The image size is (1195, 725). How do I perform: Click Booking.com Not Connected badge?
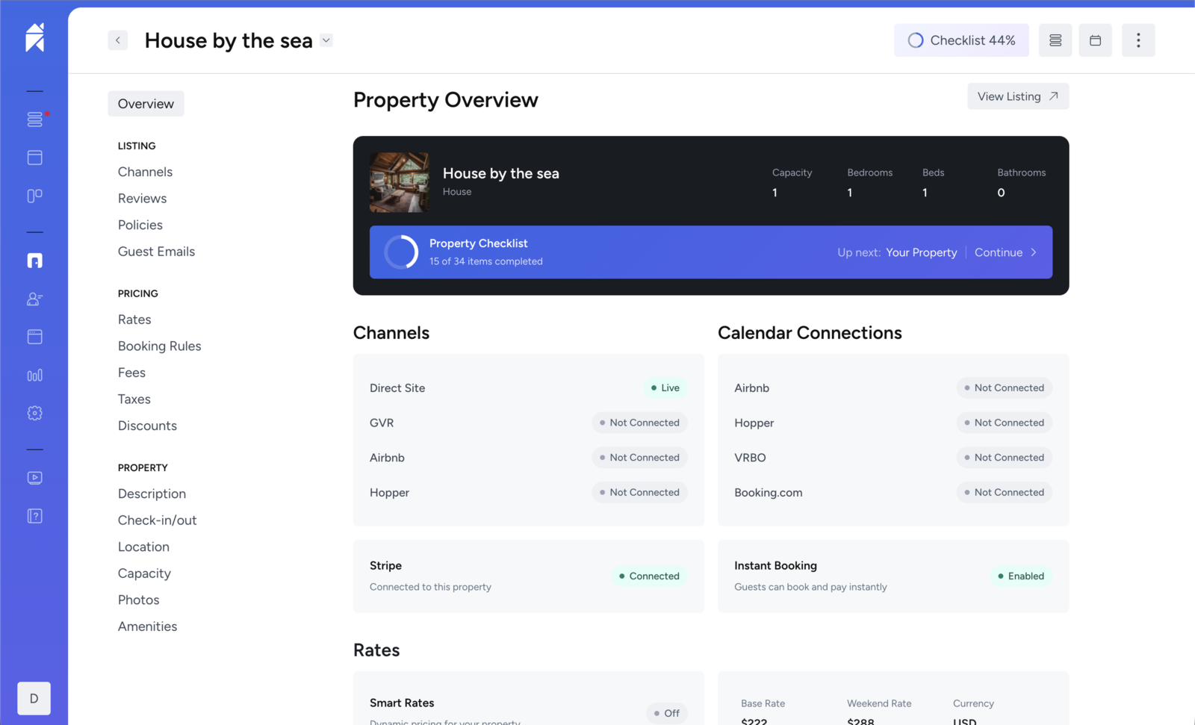pyautogui.click(x=1005, y=493)
